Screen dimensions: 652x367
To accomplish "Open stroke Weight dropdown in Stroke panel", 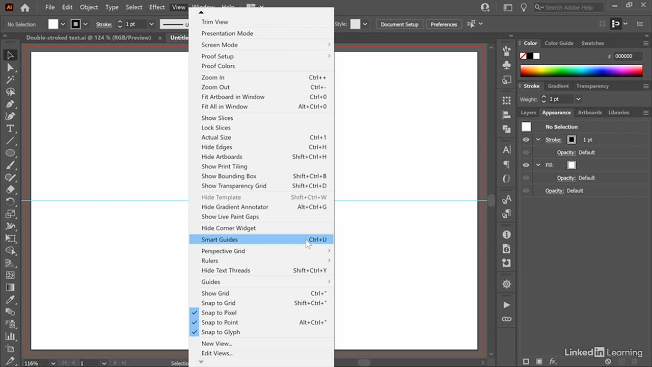I will (578, 99).
